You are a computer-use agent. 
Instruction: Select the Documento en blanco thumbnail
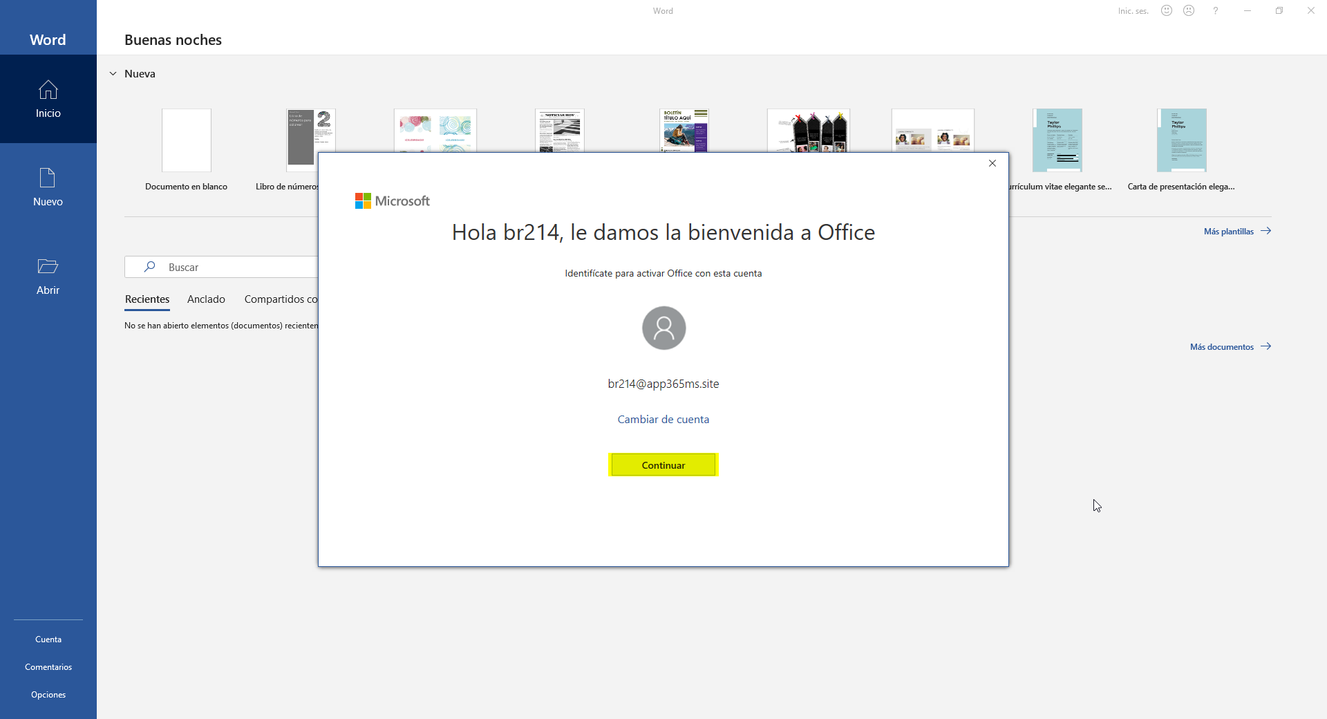coord(187,140)
